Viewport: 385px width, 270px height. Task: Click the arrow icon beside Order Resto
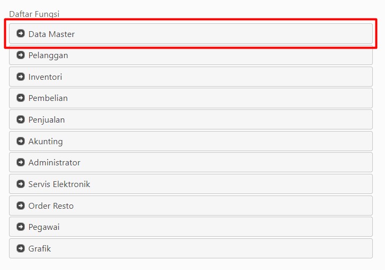[21, 206]
